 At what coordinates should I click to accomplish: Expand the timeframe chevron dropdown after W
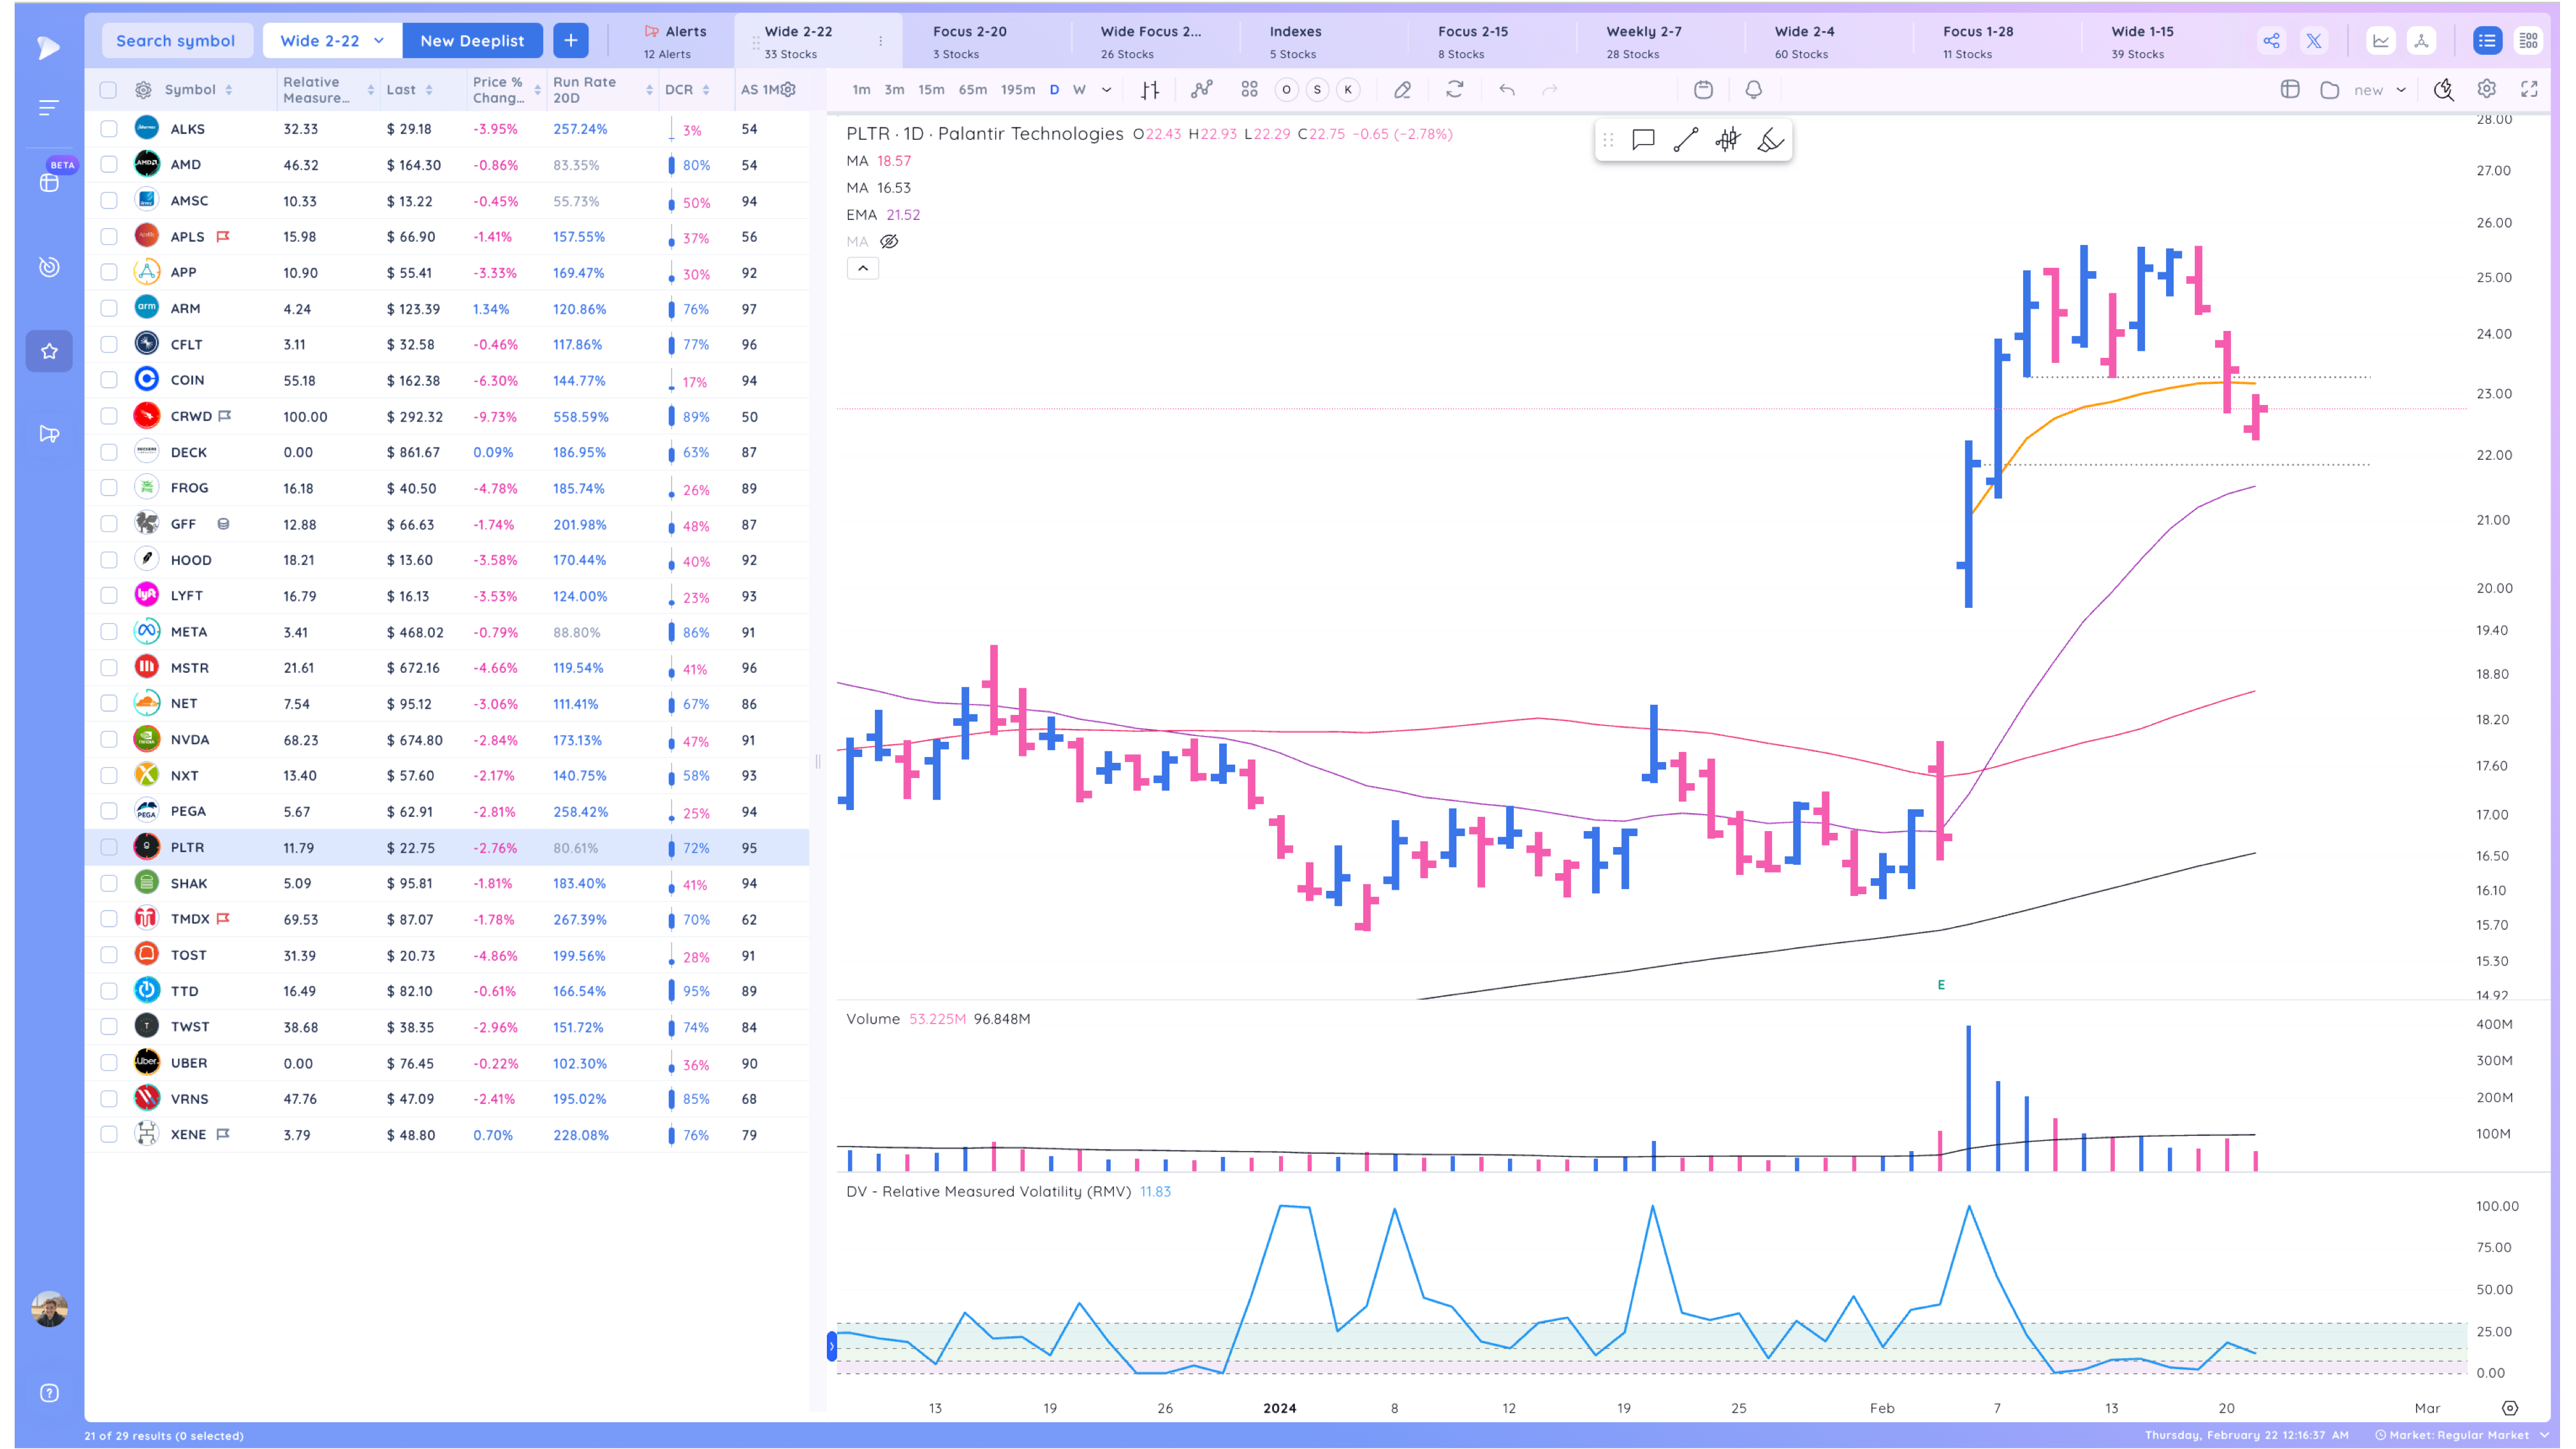(1106, 89)
